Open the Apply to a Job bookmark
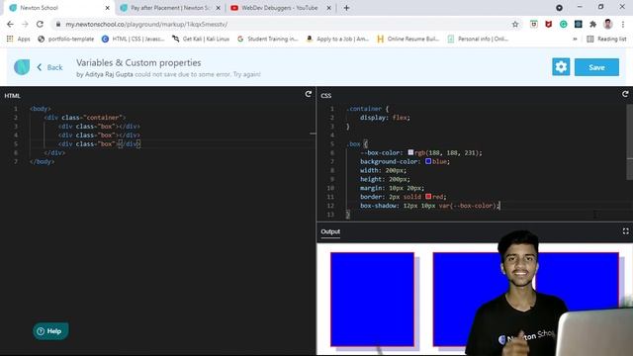633x356 pixels. (337, 39)
